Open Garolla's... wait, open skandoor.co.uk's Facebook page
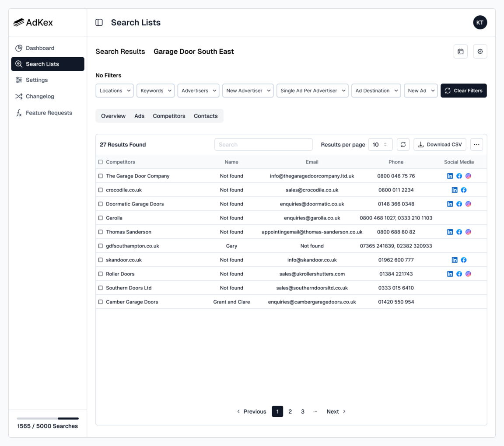Image resolution: width=504 pixels, height=446 pixels. pyautogui.click(x=463, y=260)
